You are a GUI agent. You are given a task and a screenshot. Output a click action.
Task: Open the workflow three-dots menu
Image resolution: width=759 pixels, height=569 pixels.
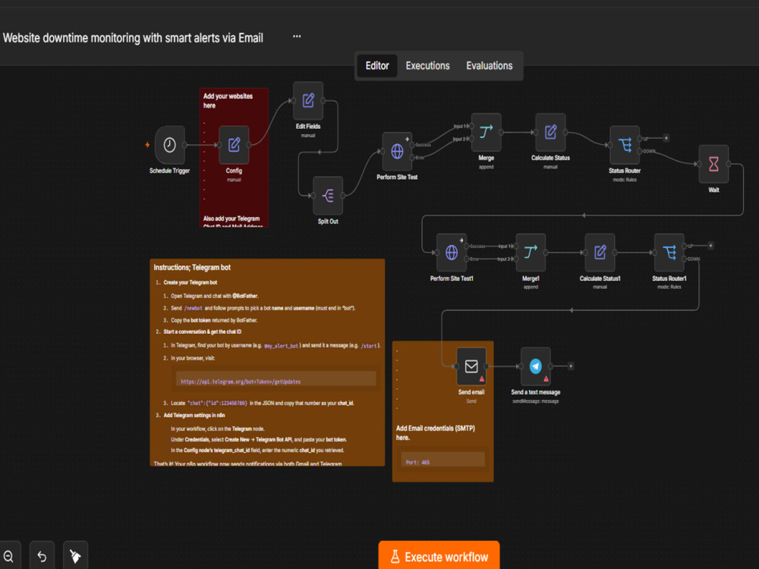(297, 36)
